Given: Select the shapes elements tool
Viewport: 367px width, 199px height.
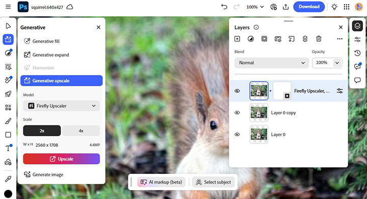Looking at the screenshot, I should click(x=8, y=108).
